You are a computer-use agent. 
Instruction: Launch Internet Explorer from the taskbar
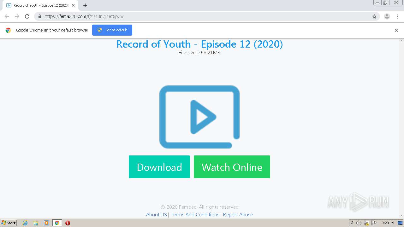(25, 223)
